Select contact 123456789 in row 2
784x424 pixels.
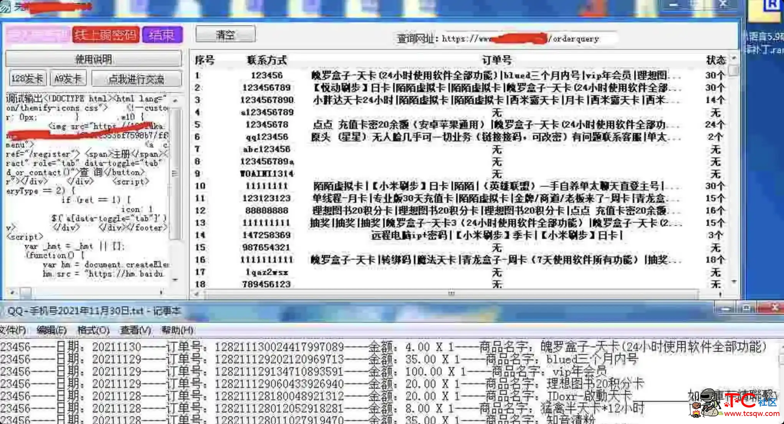[x=267, y=88]
